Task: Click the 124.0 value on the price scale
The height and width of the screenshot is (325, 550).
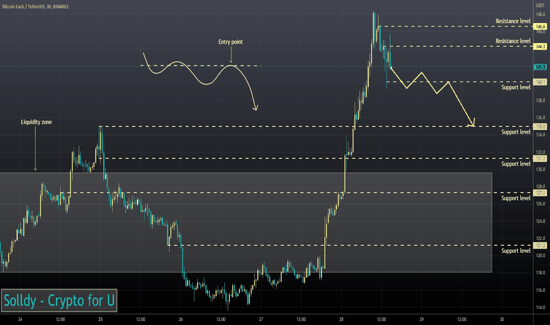Action: [541, 221]
